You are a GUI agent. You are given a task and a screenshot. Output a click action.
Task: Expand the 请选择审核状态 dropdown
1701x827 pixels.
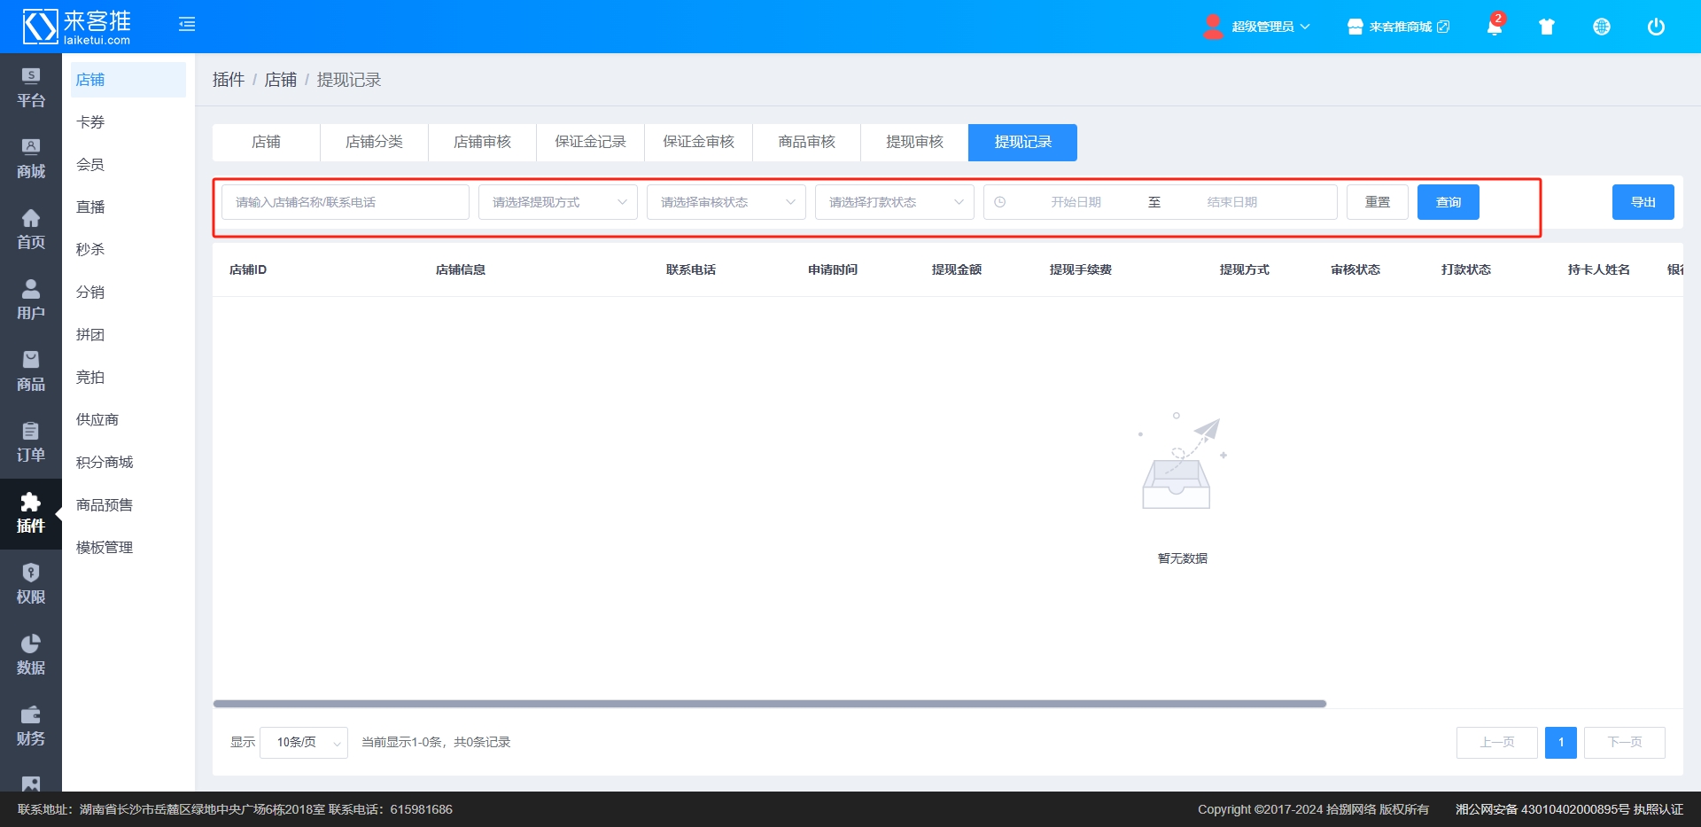point(726,202)
